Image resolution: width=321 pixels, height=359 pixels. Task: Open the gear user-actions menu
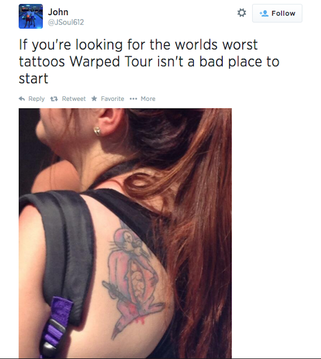[x=242, y=13]
